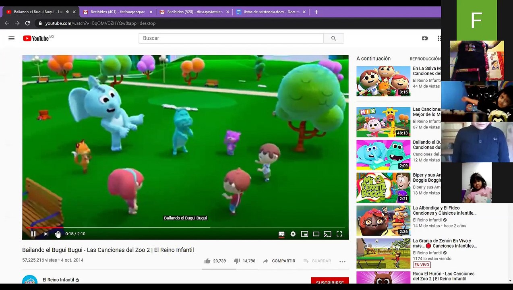Skip to the next video
The width and height of the screenshot is (513, 290).
point(46,234)
